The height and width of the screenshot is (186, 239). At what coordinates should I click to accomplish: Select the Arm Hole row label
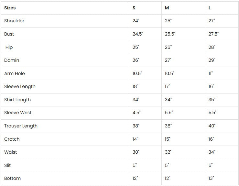pos(15,73)
